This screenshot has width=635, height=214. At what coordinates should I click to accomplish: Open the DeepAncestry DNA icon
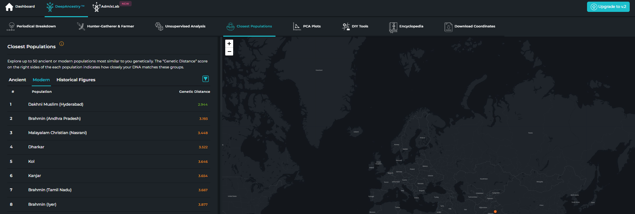click(50, 7)
